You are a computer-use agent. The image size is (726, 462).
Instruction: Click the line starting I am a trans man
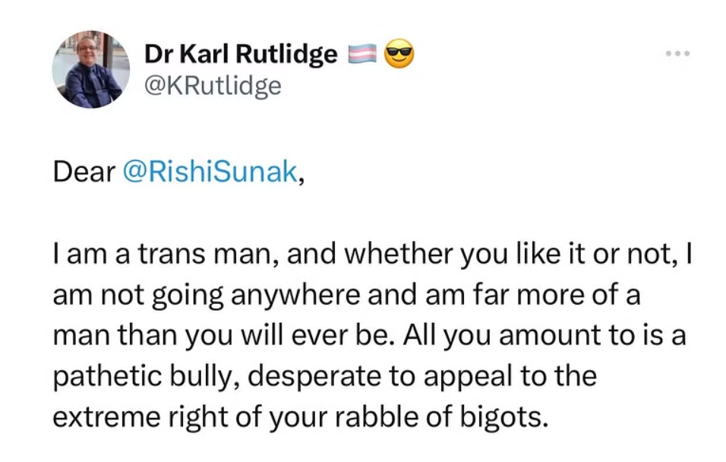click(372, 255)
